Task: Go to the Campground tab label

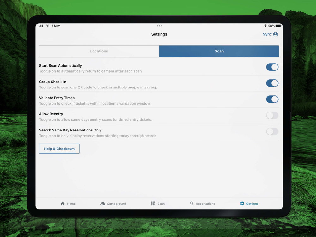Action: tap(116, 204)
